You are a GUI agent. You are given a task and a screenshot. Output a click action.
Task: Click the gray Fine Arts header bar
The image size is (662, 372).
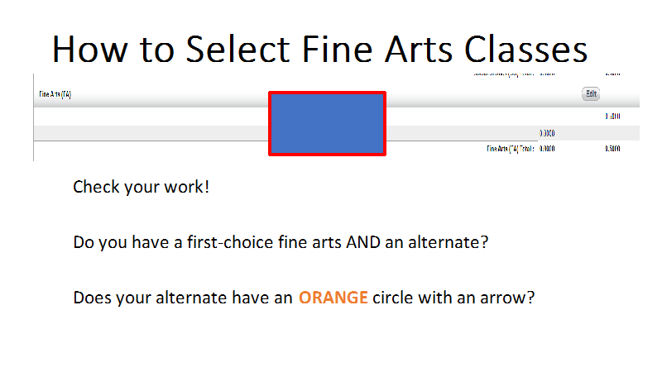pyautogui.click(x=337, y=94)
